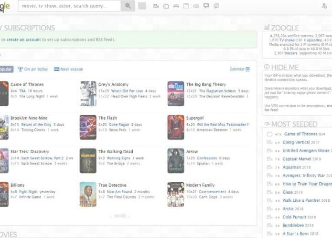Open True Detective episode Now Am Found
The height and width of the screenshot is (238, 332).
[119, 191]
